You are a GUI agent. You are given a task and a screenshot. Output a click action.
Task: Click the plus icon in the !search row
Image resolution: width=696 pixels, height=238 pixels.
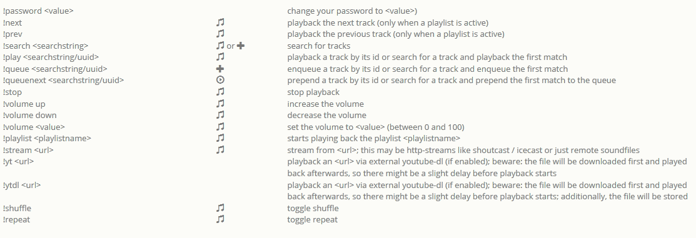pos(241,46)
